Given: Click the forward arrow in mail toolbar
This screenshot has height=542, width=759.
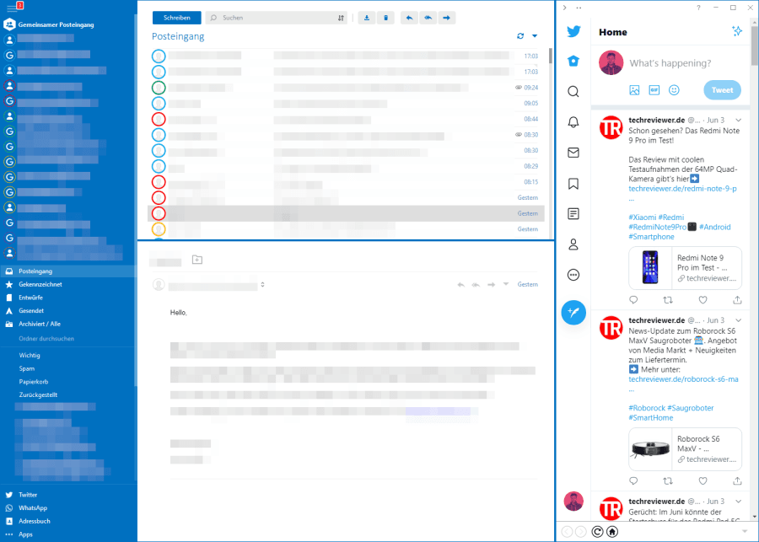Looking at the screenshot, I should 447,17.
